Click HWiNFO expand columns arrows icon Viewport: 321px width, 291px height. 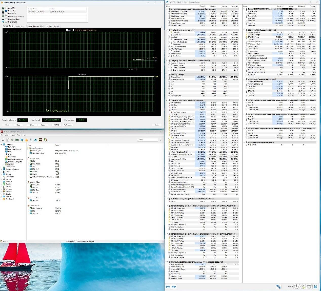coord(168,287)
